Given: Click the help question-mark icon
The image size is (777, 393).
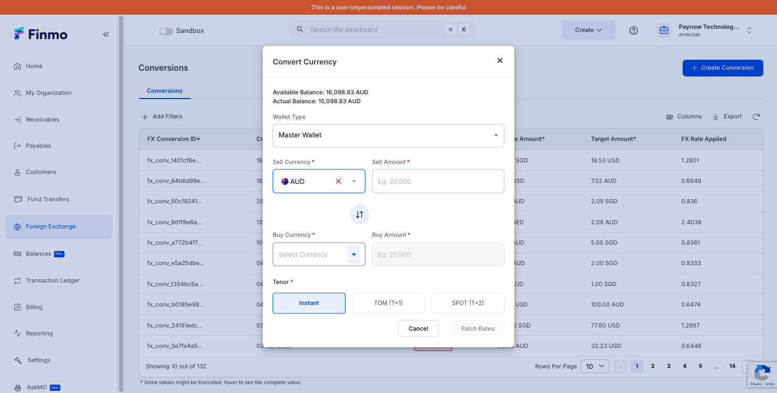Looking at the screenshot, I should 633,30.
